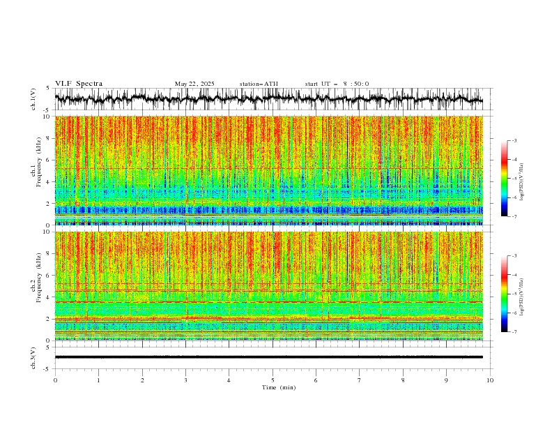This screenshot has width=552, height=427.
Task: Click time axis tick label "1"
Action: (98, 380)
